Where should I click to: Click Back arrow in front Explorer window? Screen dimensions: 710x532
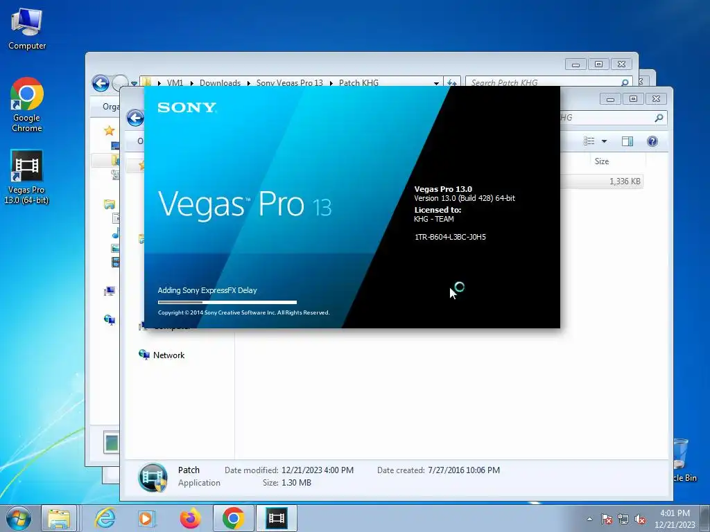[135, 118]
